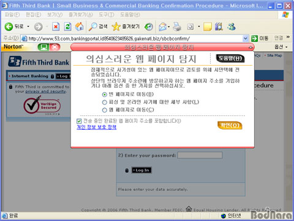
Task: Click the Log In button below password
Action: pyautogui.click(x=141, y=170)
